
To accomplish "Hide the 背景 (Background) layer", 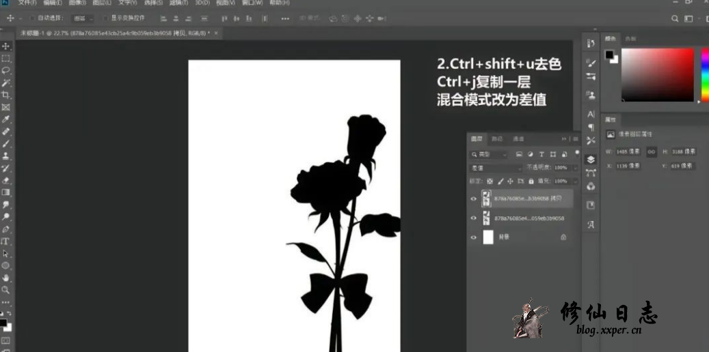I will [473, 237].
